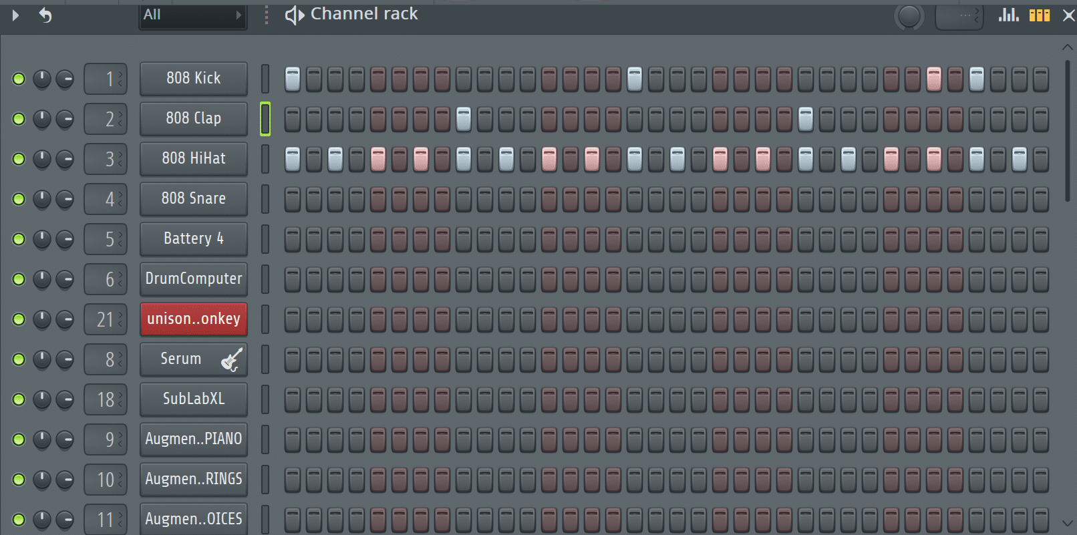Click the Serum panning knob
The image size is (1077, 535).
[42, 359]
